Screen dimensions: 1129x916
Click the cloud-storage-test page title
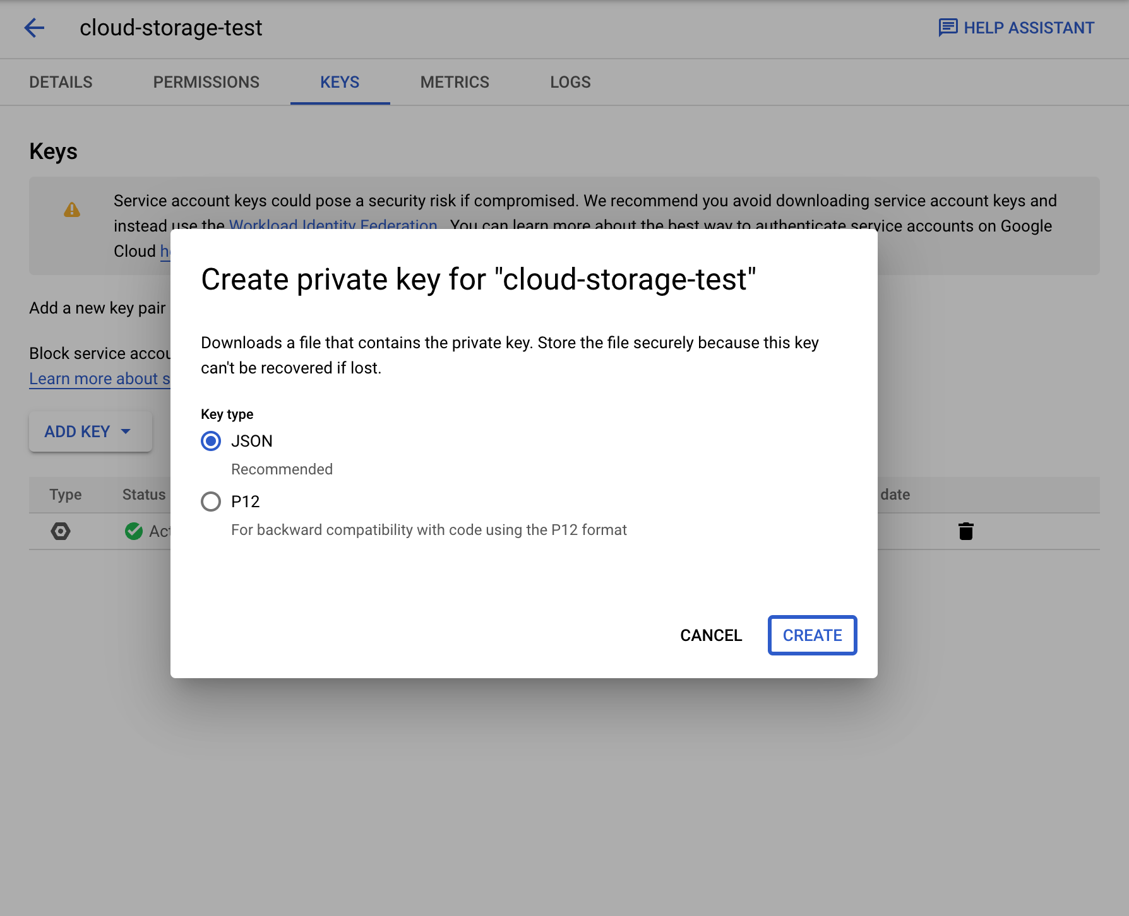(171, 28)
